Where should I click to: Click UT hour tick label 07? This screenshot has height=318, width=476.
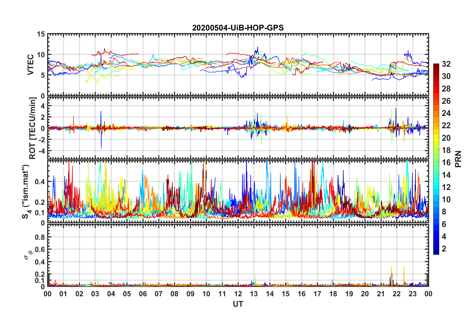(x=159, y=294)
